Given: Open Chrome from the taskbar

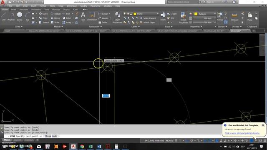Looking at the screenshot, I should [82, 146].
